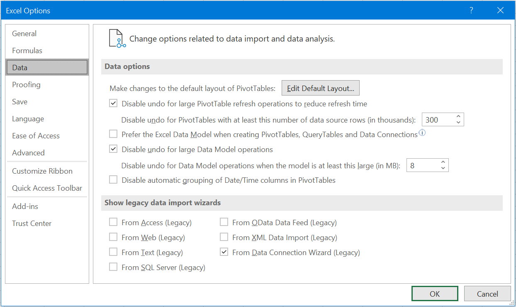Enable Prefer the Excel Data Model checkbox
This screenshot has height=307, width=516.
coord(113,134)
